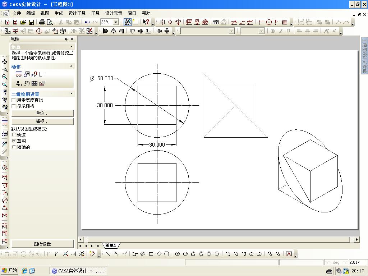Go to the first sheet navigation arrow
368x276 pixels.
(x=80, y=246)
